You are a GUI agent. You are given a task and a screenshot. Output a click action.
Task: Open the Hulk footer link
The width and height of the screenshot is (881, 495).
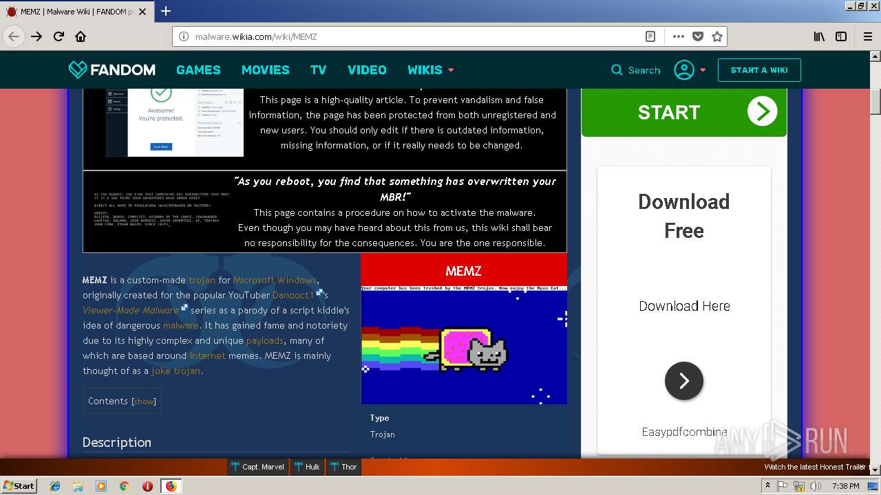click(307, 467)
